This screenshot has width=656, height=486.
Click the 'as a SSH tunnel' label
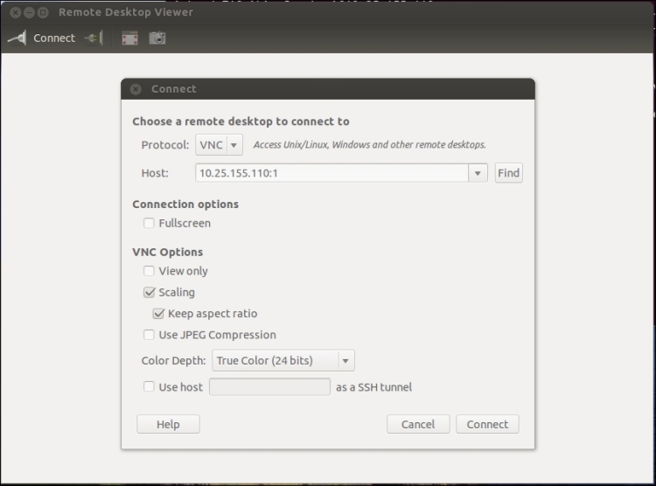[x=373, y=387]
